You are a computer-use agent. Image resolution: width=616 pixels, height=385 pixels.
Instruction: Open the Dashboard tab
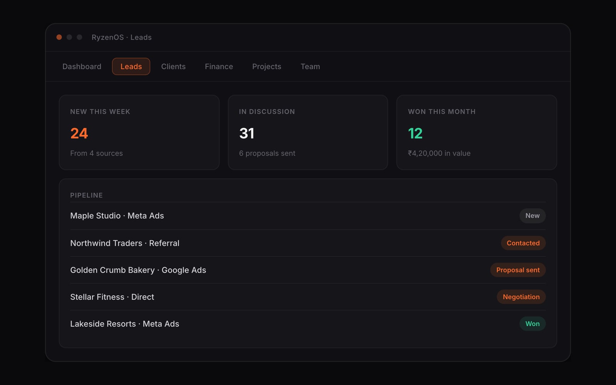[x=82, y=67]
